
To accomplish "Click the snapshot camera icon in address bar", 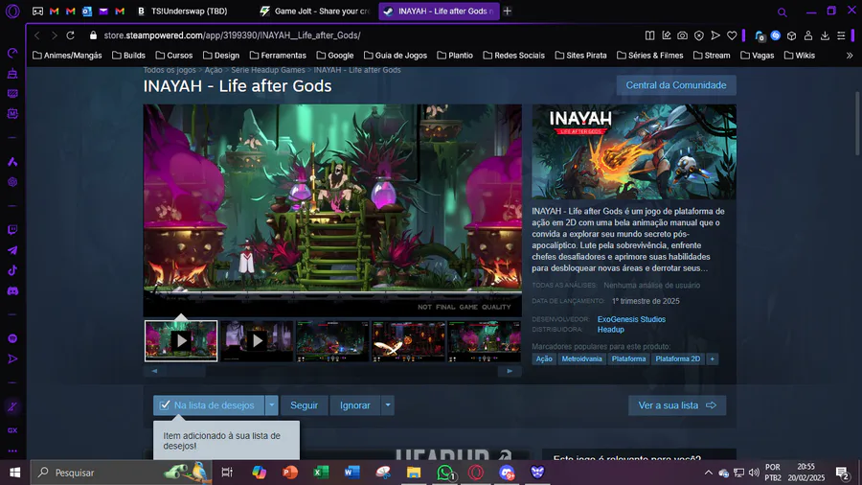I will coord(682,35).
